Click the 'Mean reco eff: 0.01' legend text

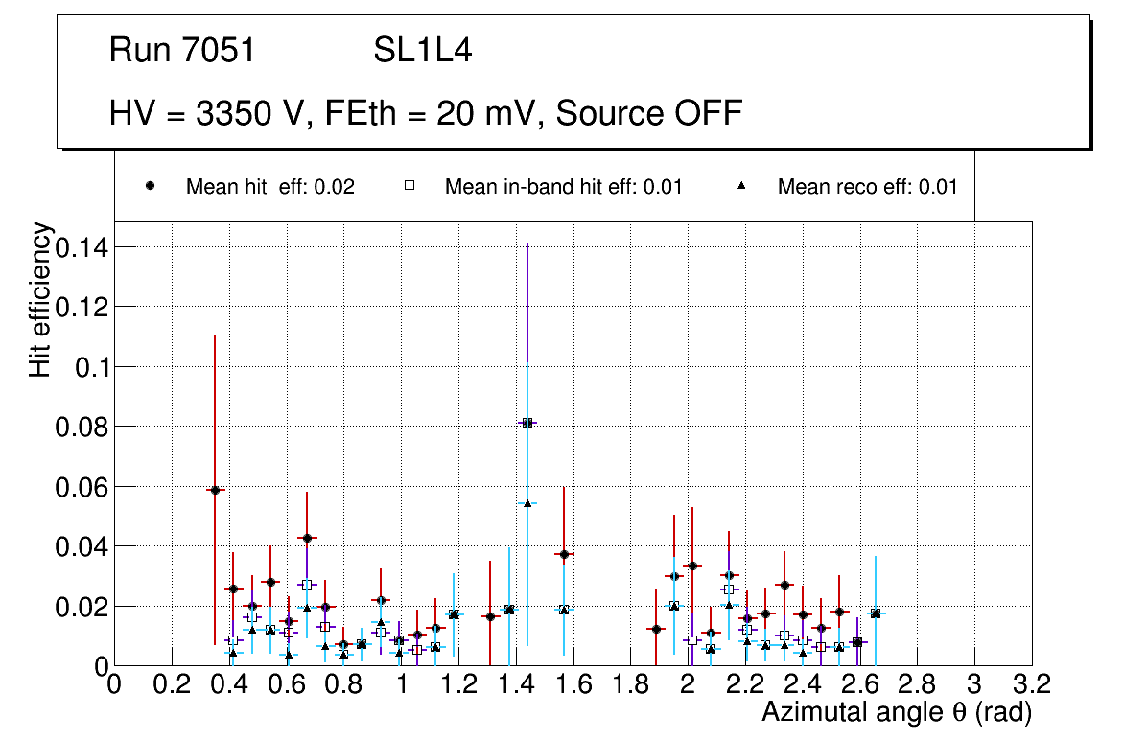[867, 187]
